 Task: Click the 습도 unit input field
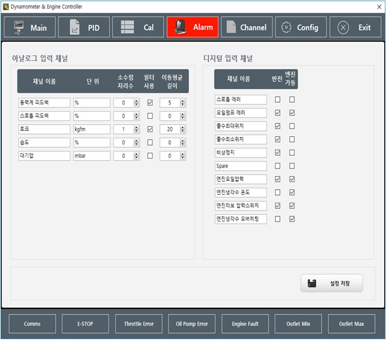point(92,142)
